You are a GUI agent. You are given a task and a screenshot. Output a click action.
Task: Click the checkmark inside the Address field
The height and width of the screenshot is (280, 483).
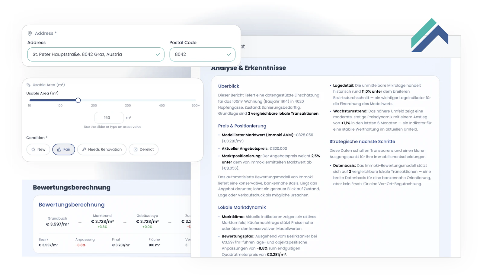158,55
